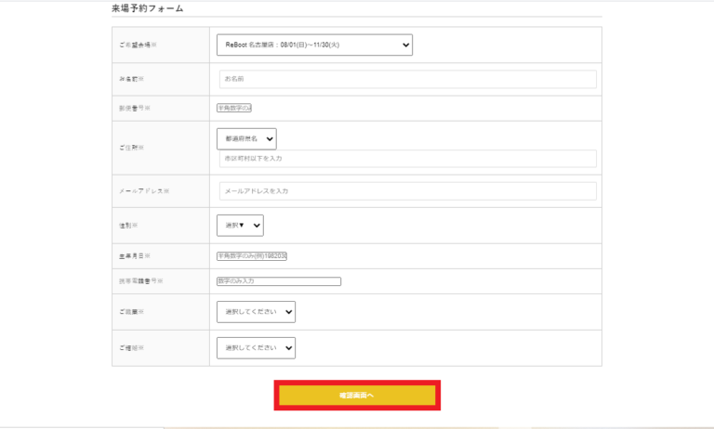Screen dimensions: 714x429
Task: Open the bottom-most 選択してください dropdown
Action: pos(256,348)
